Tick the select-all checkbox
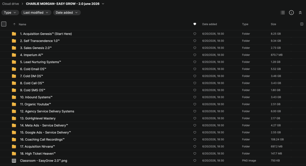Image resolution: width=306 pixels, height=166 pixels. pos(4,24)
